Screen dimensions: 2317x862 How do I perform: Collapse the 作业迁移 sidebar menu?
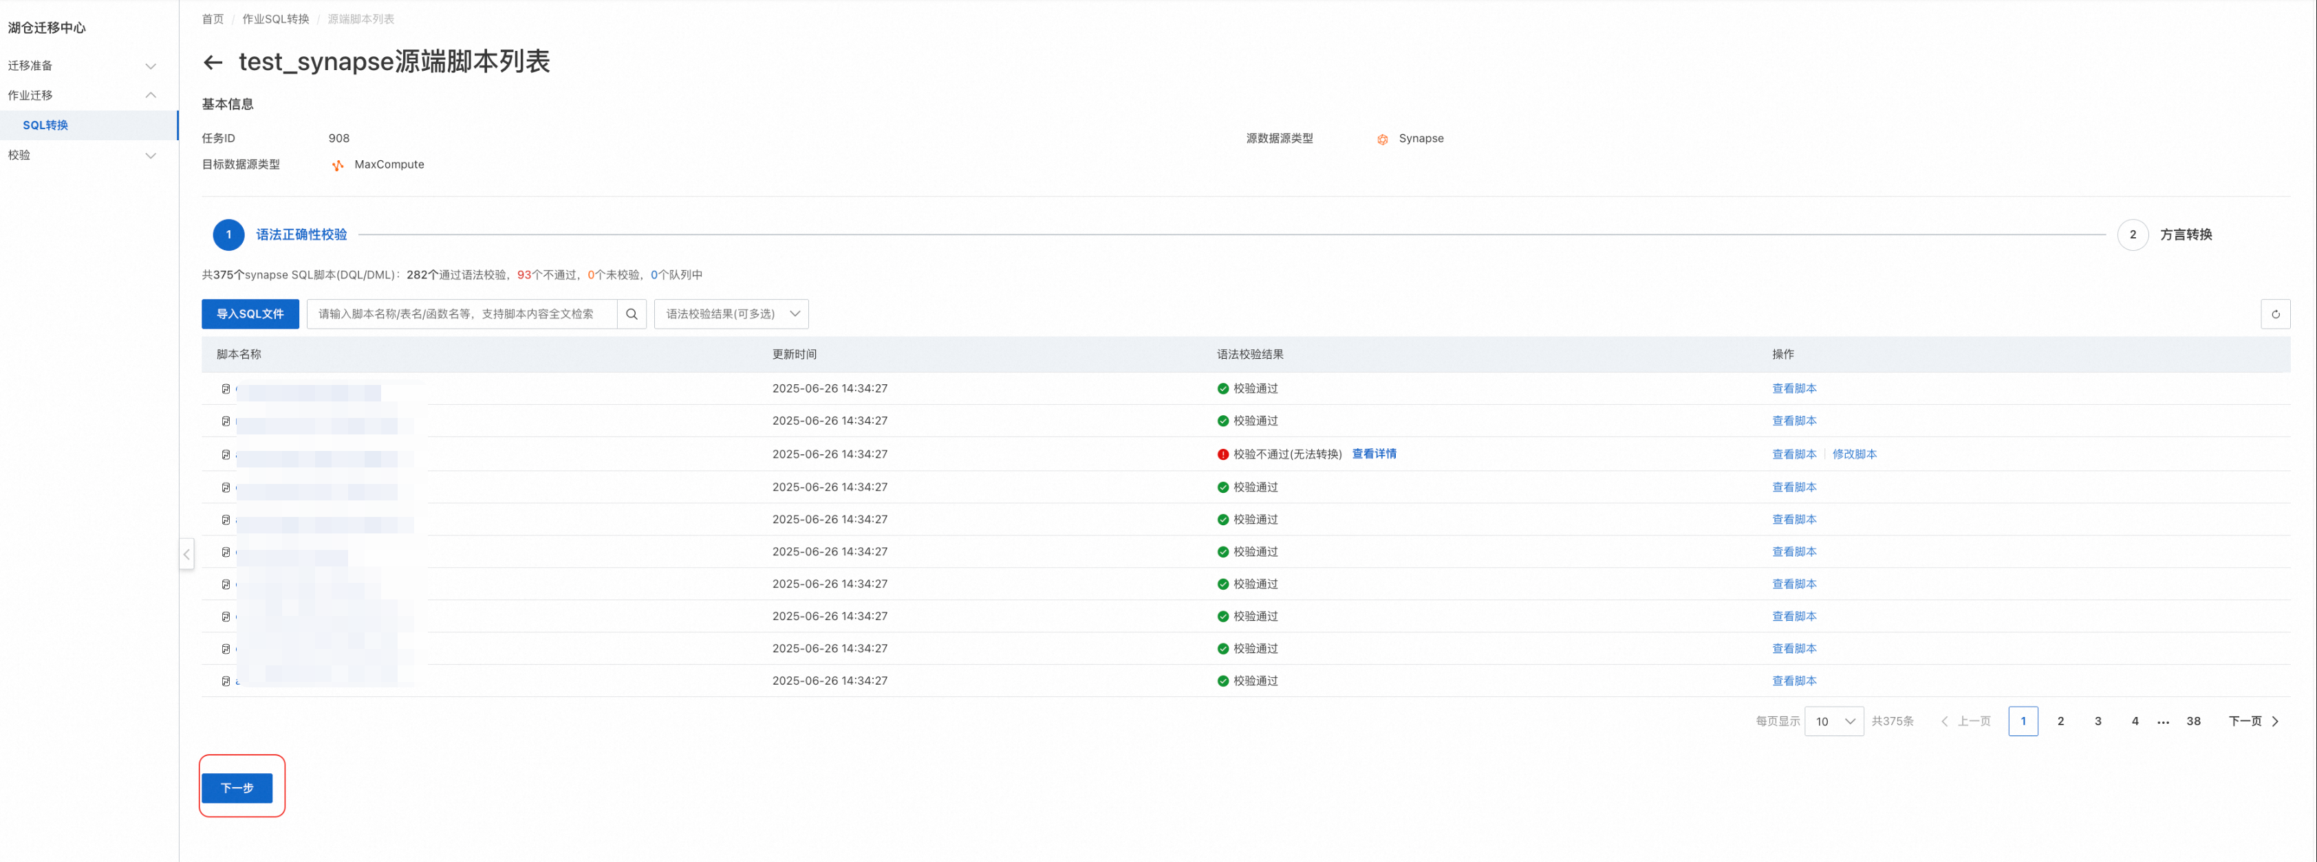click(89, 96)
